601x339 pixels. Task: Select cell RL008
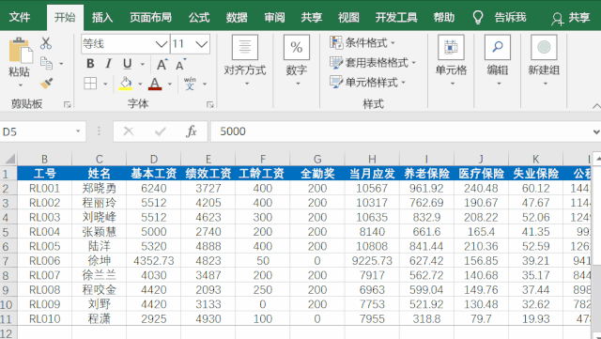pyautogui.click(x=44, y=290)
